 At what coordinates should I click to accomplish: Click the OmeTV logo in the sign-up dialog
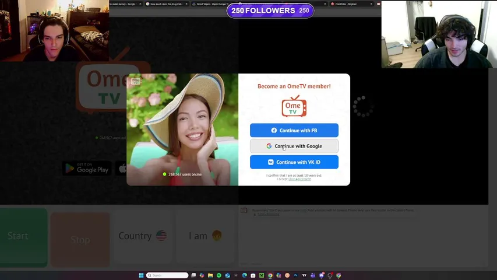click(x=294, y=106)
